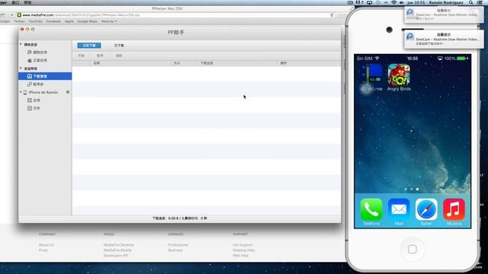Open the jailbreak apps item with chat-bubble icon
The height and width of the screenshot is (274, 488).
point(37,53)
